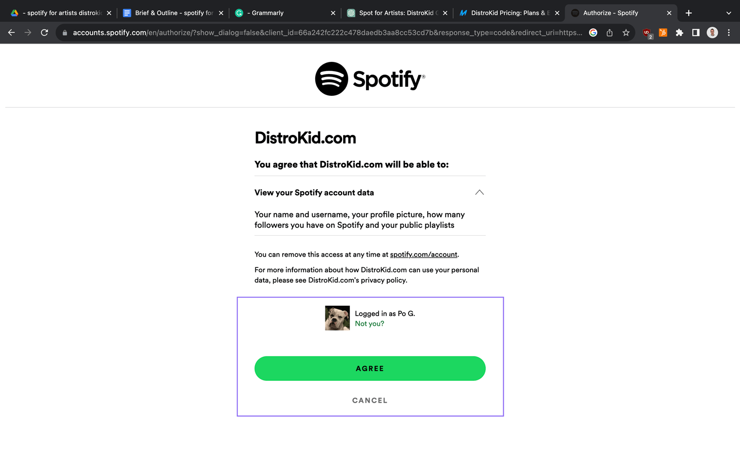Viewport: 740px width, 463px height.
Task: Open the share page icon
Action: pyautogui.click(x=610, y=32)
